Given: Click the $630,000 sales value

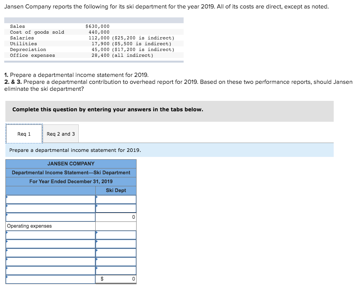Looking at the screenshot, I should coord(98,26).
